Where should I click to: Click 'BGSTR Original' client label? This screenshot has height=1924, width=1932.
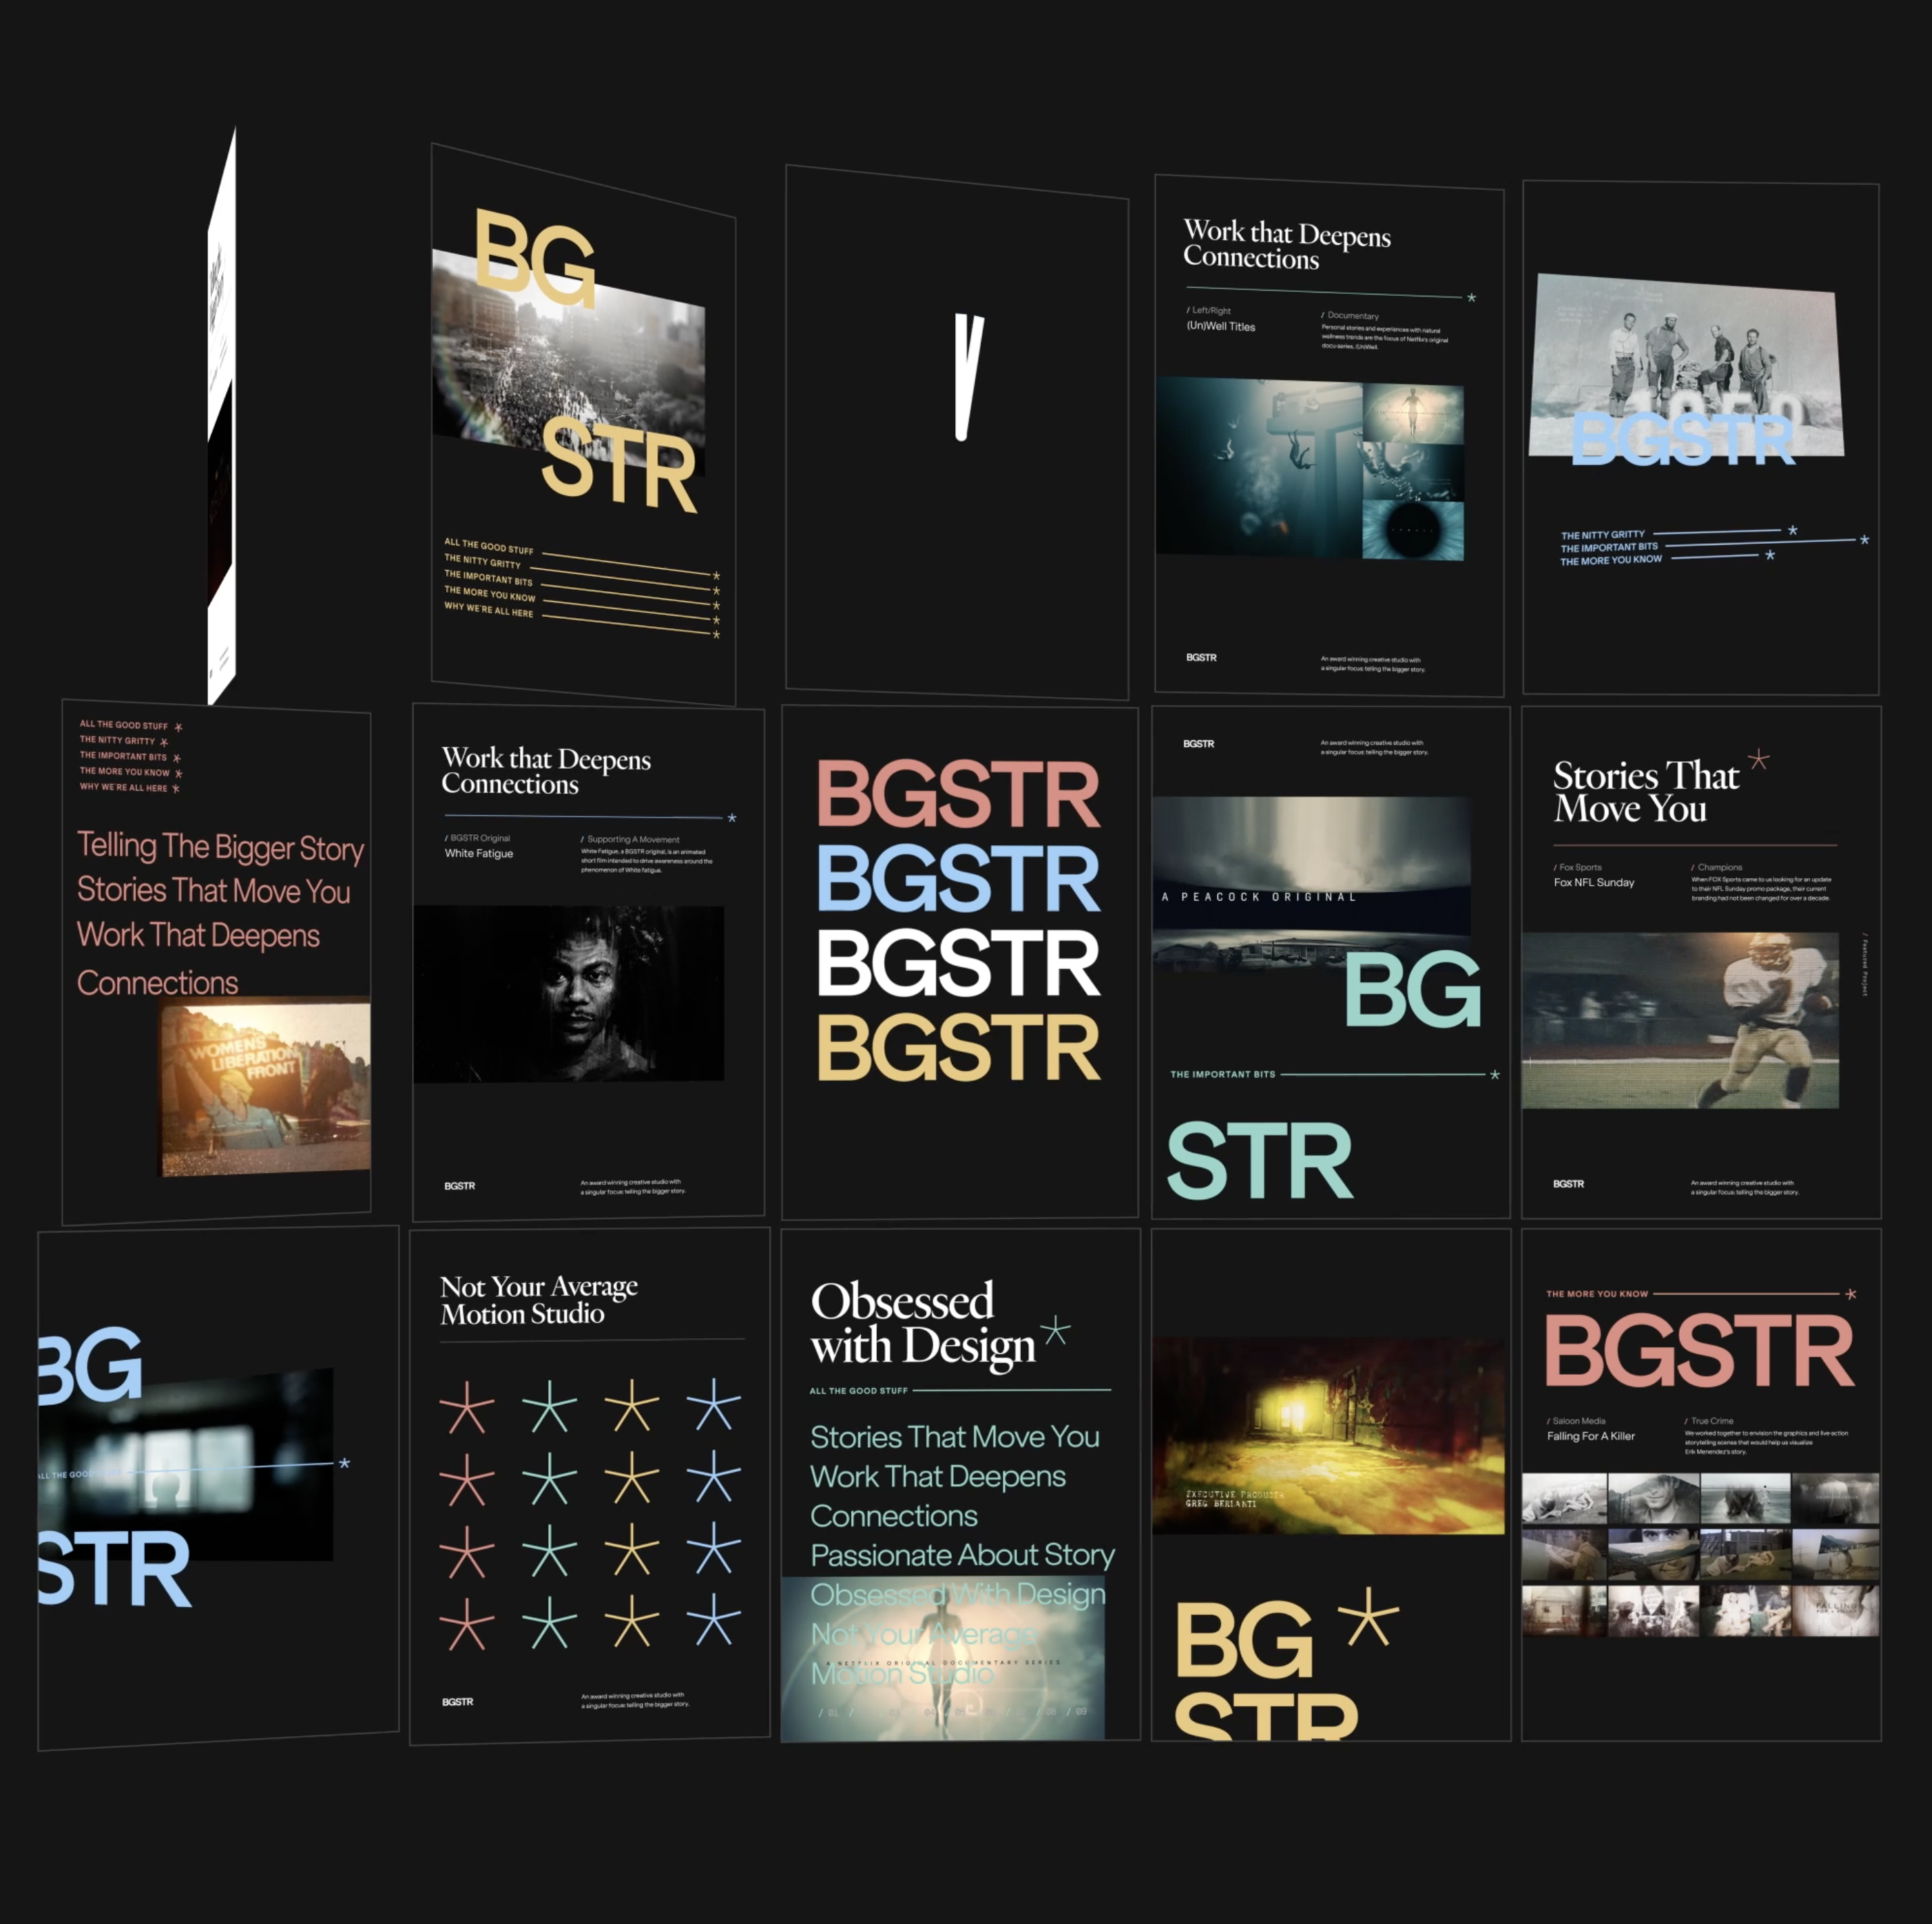point(478,838)
